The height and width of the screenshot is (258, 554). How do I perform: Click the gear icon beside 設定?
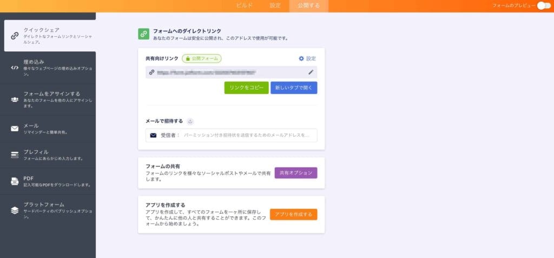tap(301, 58)
